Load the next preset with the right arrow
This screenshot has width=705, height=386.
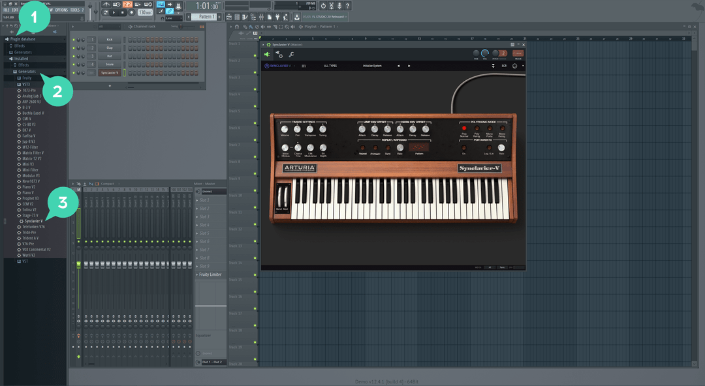(x=409, y=65)
